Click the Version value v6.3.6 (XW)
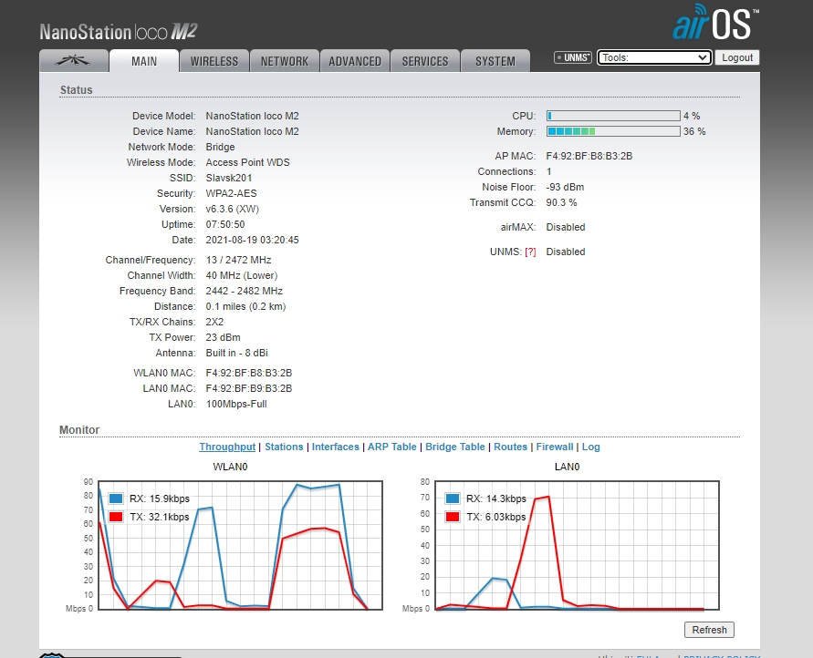The height and width of the screenshot is (658, 813). coord(233,209)
